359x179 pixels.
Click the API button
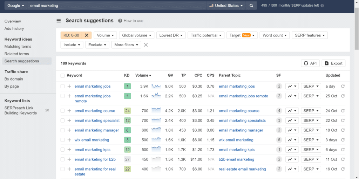[x=310, y=63]
